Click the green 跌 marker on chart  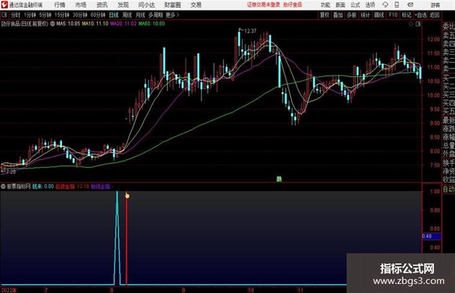tap(279, 179)
